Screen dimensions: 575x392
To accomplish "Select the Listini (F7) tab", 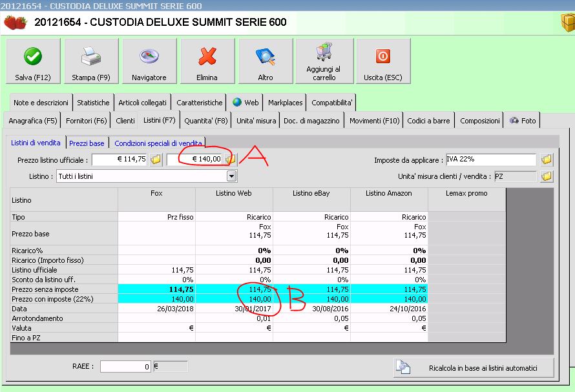I will point(159,120).
